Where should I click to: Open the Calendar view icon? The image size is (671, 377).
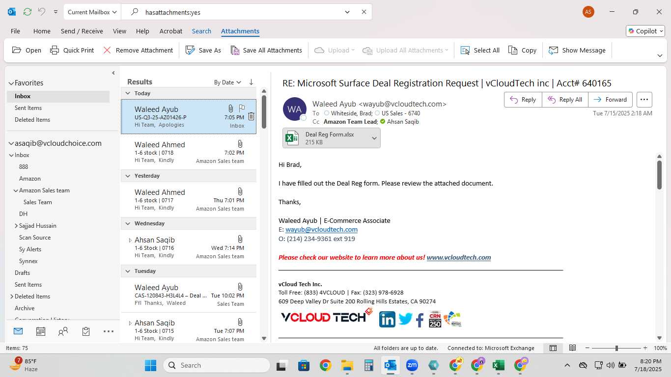(x=41, y=331)
